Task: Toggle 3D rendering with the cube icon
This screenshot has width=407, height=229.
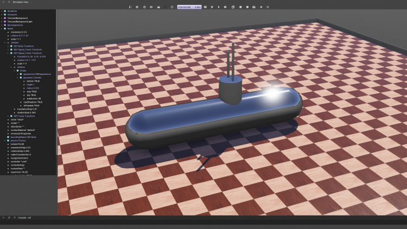Action: pos(233,7)
